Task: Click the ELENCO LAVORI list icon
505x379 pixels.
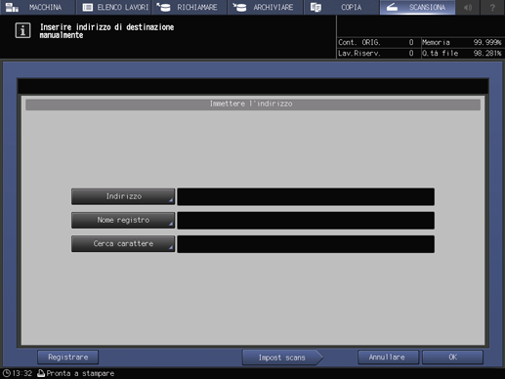Action: click(x=88, y=7)
